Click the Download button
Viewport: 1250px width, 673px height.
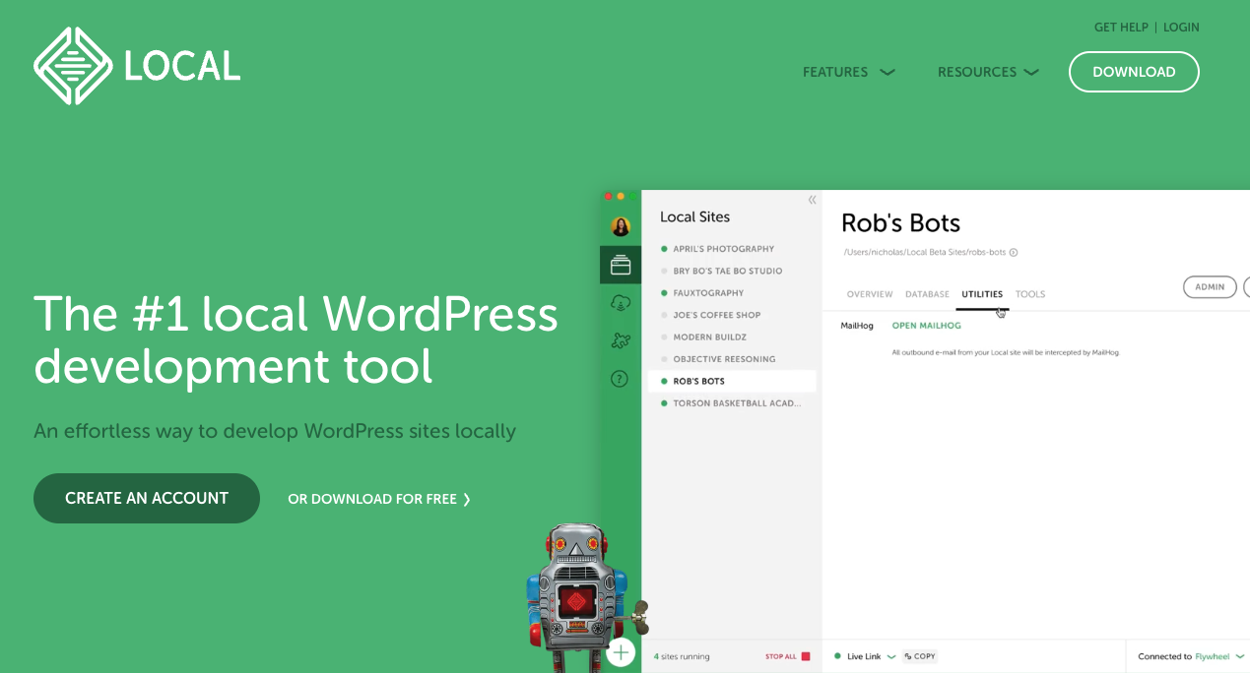coord(1134,72)
